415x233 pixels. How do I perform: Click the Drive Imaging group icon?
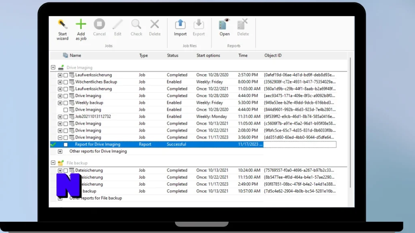point(61,68)
